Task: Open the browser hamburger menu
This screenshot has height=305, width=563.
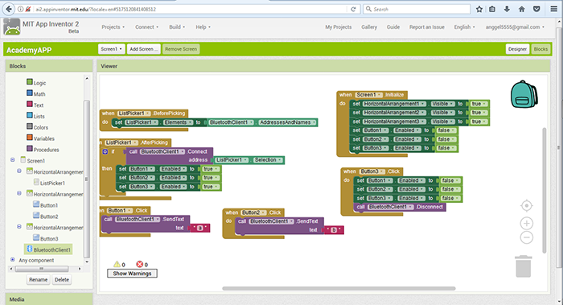Action: click(554, 10)
